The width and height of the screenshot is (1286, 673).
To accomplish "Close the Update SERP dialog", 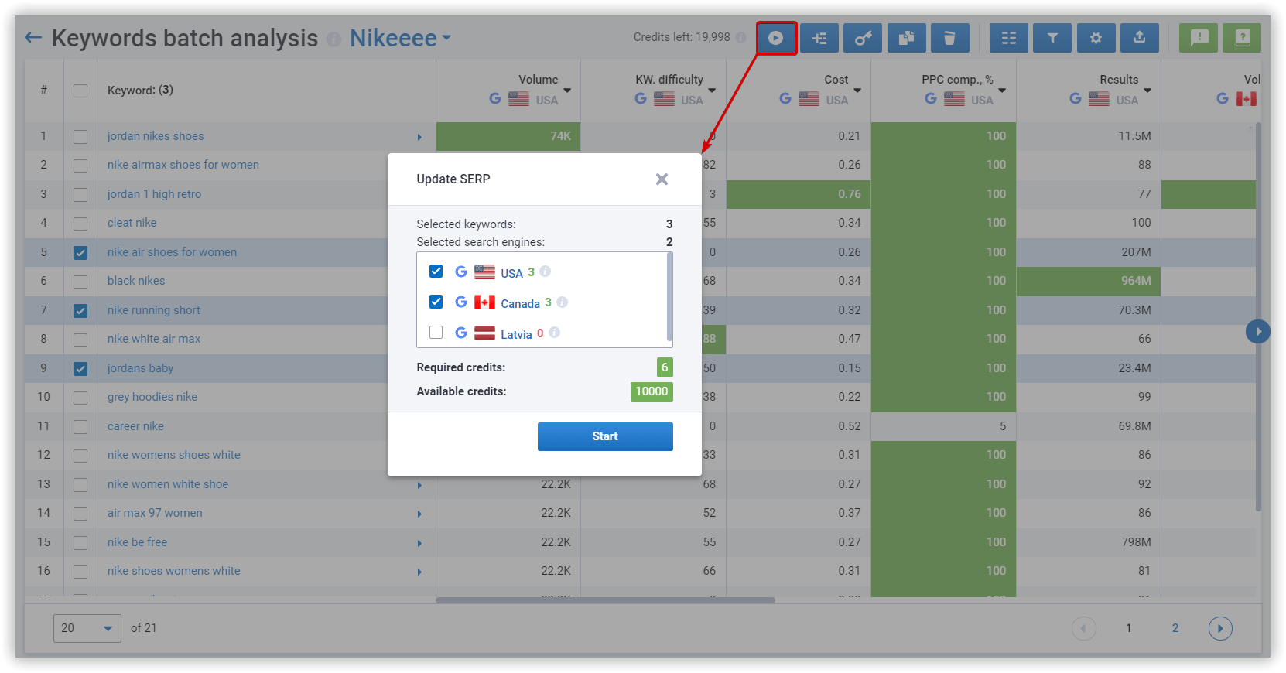I will (662, 179).
